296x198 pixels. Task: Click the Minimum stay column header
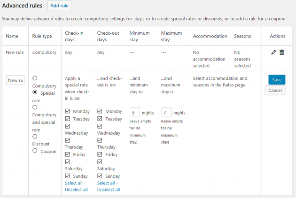pyautogui.click(x=140, y=36)
